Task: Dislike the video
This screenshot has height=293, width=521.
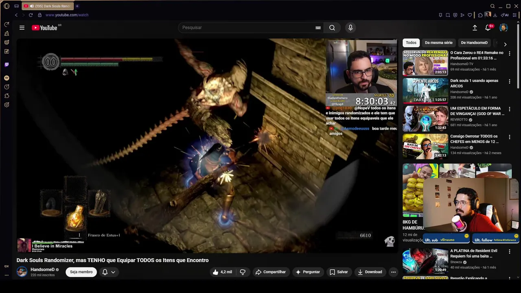Action: [243, 272]
